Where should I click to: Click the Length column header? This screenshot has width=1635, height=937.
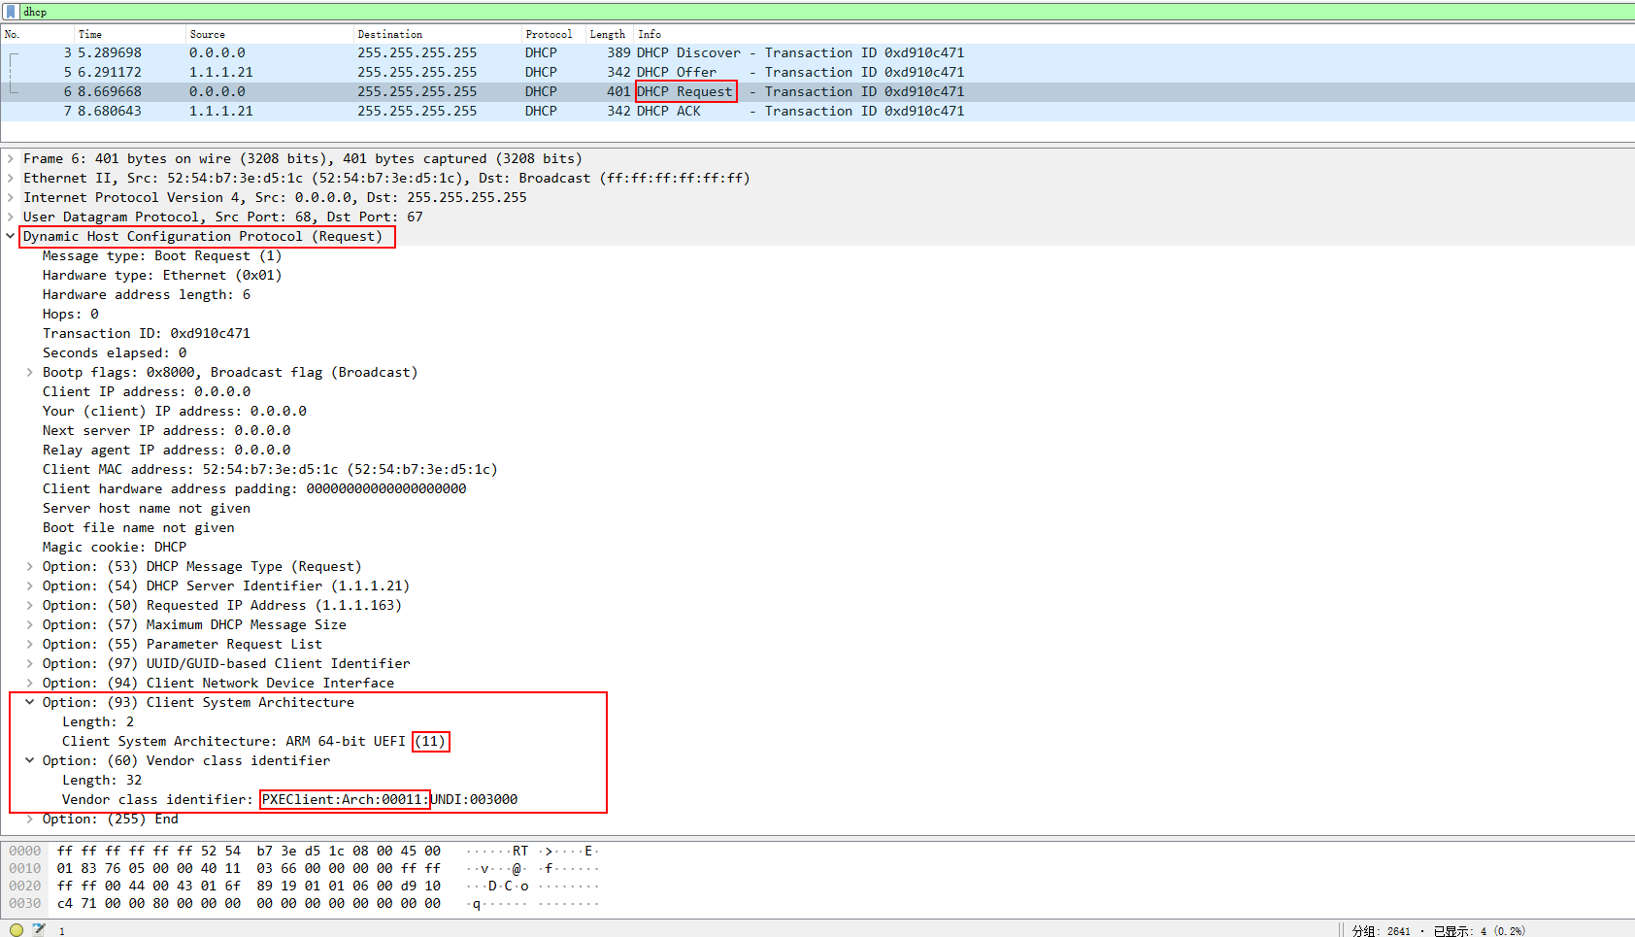[607, 34]
